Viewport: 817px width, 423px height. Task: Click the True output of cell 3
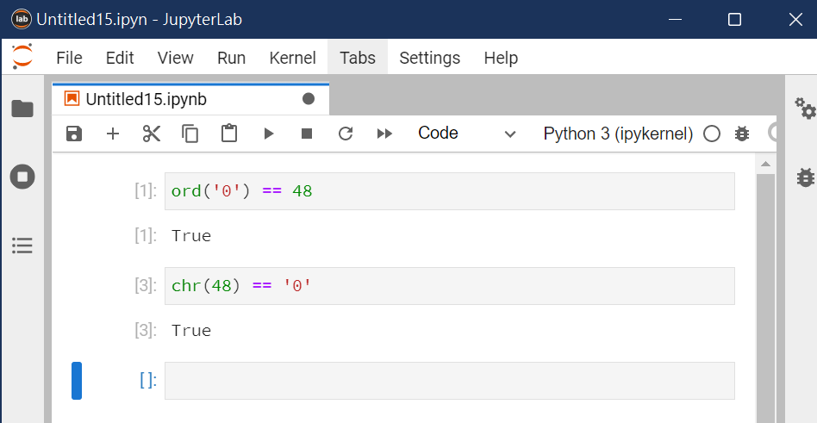pos(191,331)
